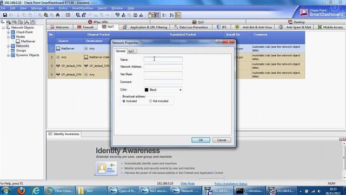Switch to the NAT tab in Network Properties
The height and width of the screenshot is (195, 346).
[131, 51]
